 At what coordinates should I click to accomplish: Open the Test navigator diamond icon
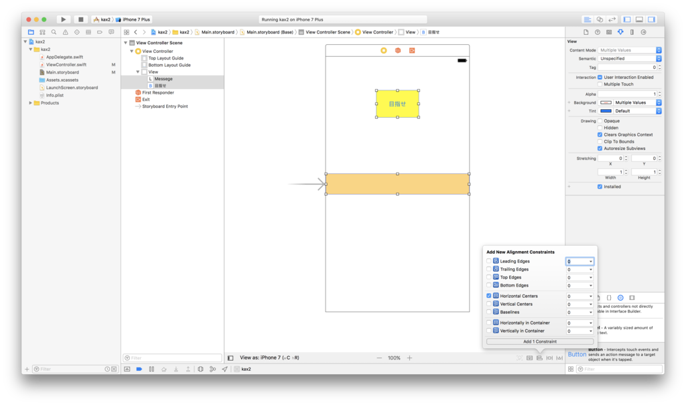coord(76,32)
